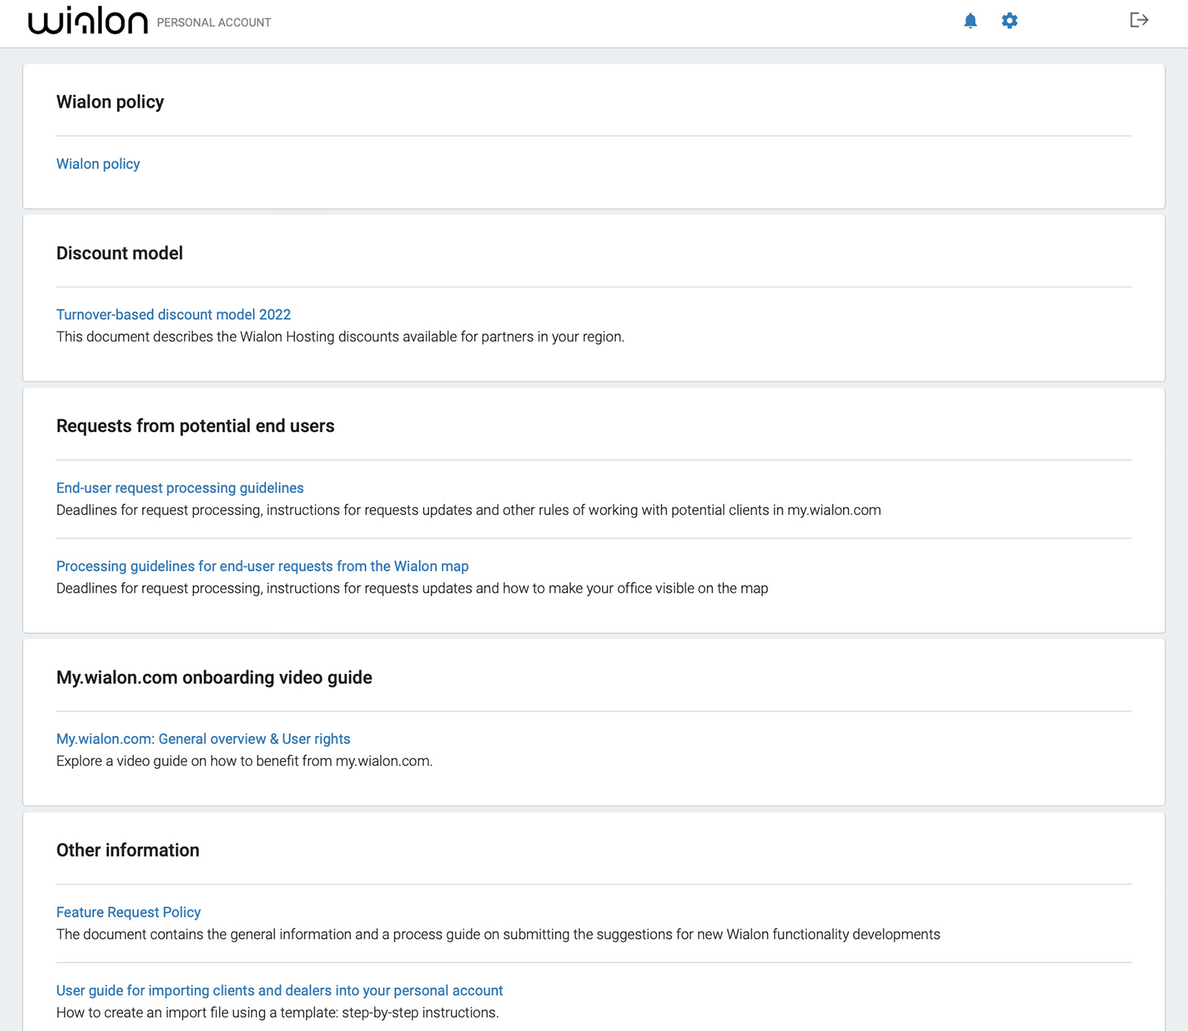
Task: Click the video guide description text
Action: click(x=244, y=761)
